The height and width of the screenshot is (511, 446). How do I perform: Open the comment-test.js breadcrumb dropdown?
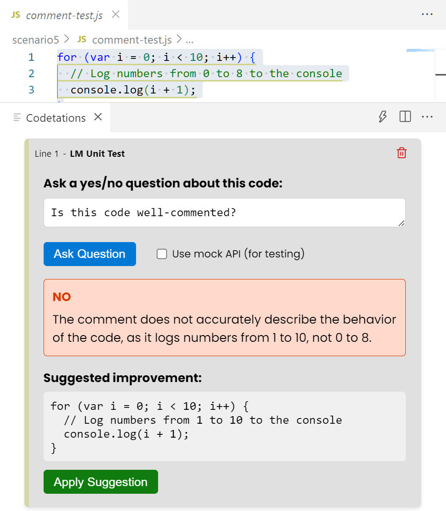(x=132, y=40)
